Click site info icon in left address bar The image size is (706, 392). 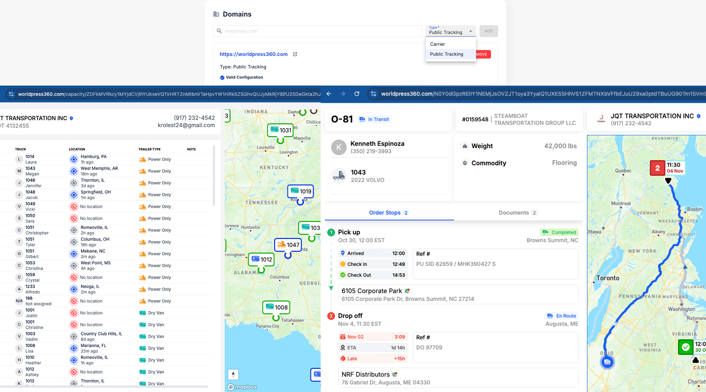[x=11, y=94]
